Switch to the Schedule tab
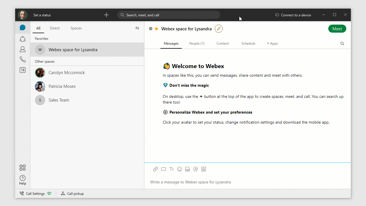Screen dimensions: 366x206 (248, 43)
